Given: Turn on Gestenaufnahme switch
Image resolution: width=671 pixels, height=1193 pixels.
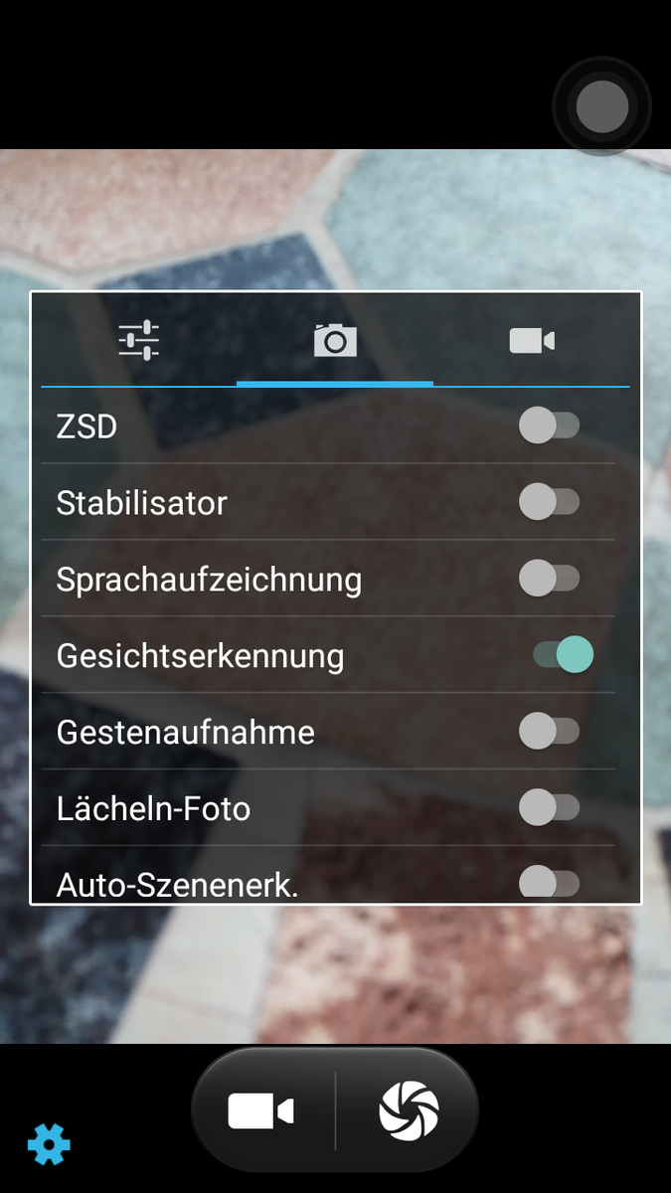Looking at the screenshot, I should click(549, 732).
